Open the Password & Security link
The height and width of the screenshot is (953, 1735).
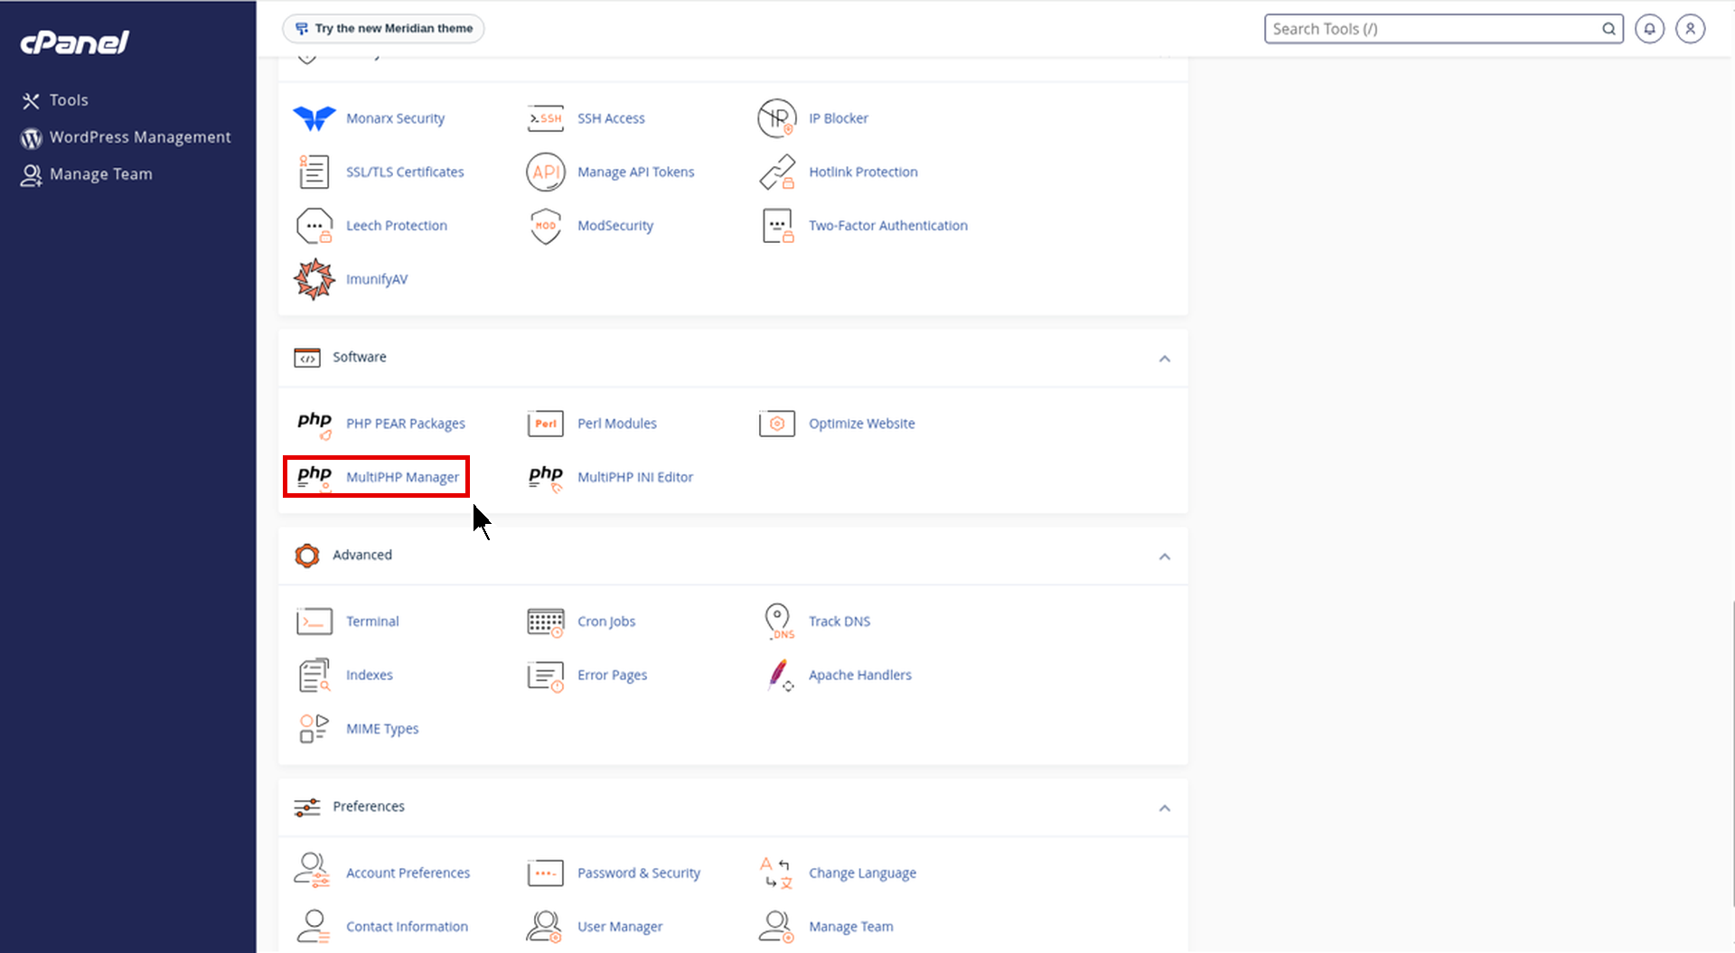[x=639, y=874]
